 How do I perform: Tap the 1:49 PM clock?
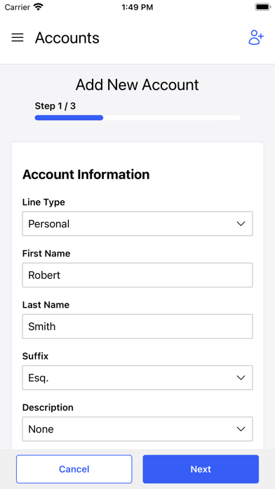(137, 7)
